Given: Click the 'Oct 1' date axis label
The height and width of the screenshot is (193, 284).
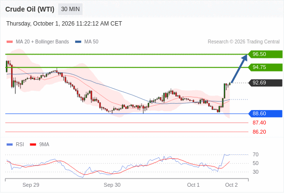Looking at the screenshot, I should coord(193,185).
